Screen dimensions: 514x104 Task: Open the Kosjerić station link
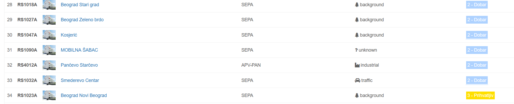tap(69, 35)
